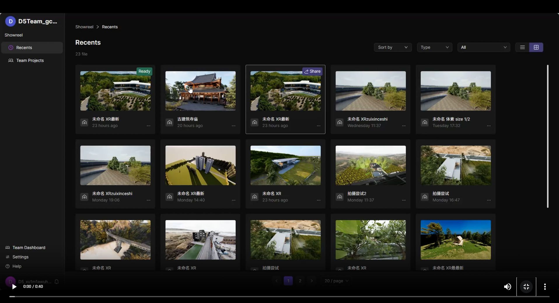Open Settings in the sidebar

point(17,257)
